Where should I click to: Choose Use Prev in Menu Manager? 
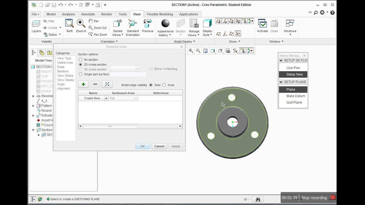pos(293,68)
